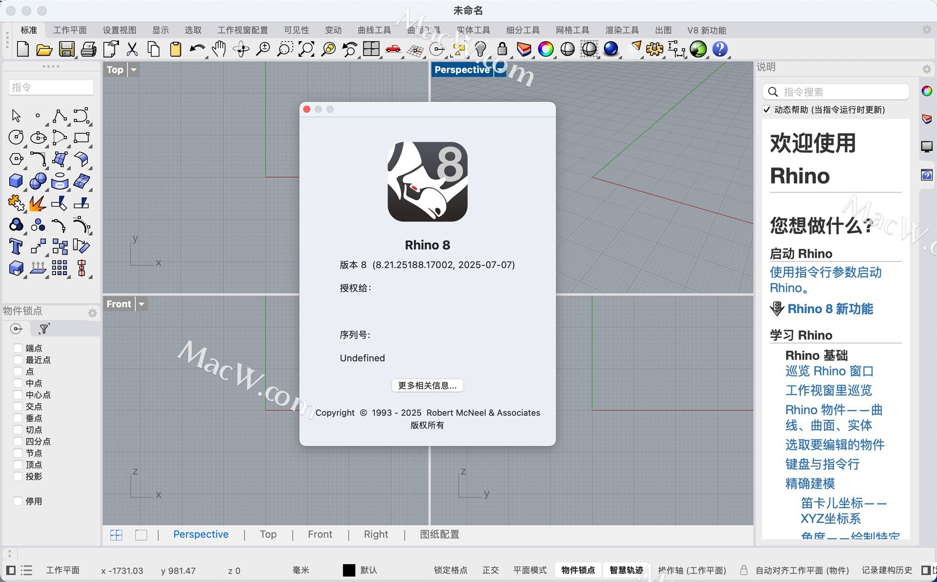Switch to 网格工具 toolbar tab

click(x=572, y=30)
